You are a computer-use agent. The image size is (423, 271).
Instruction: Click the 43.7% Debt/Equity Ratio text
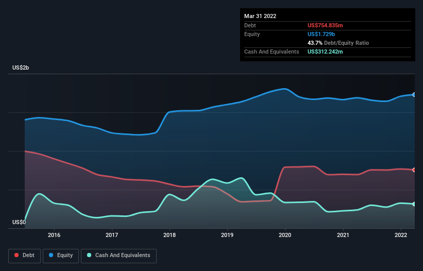point(339,43)
